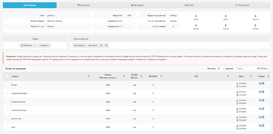Click Yandex position 100+ in бинар row
This screenshot has width=273, height=134.
point(108,85)
